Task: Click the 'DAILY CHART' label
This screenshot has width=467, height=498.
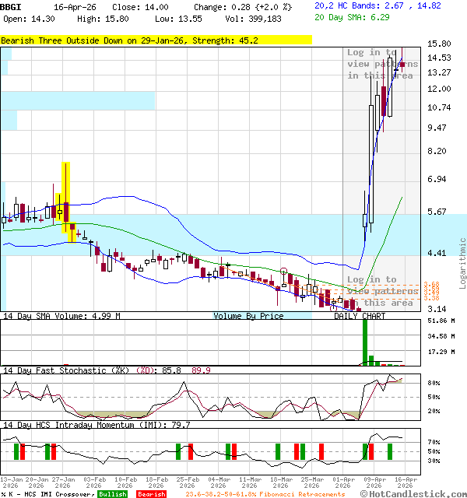Action: (360, 316)
